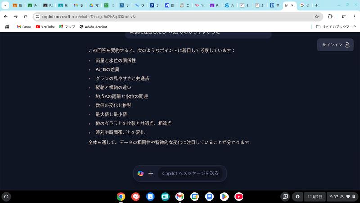Expand the tab search dropdown arrow
Viewport: 360px width, 203px height.
[x=6, y=5]
